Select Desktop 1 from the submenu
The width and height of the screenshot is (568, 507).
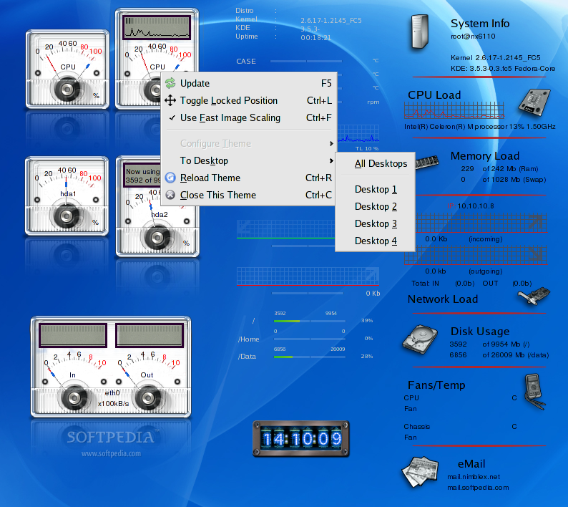tap(376, 189)
